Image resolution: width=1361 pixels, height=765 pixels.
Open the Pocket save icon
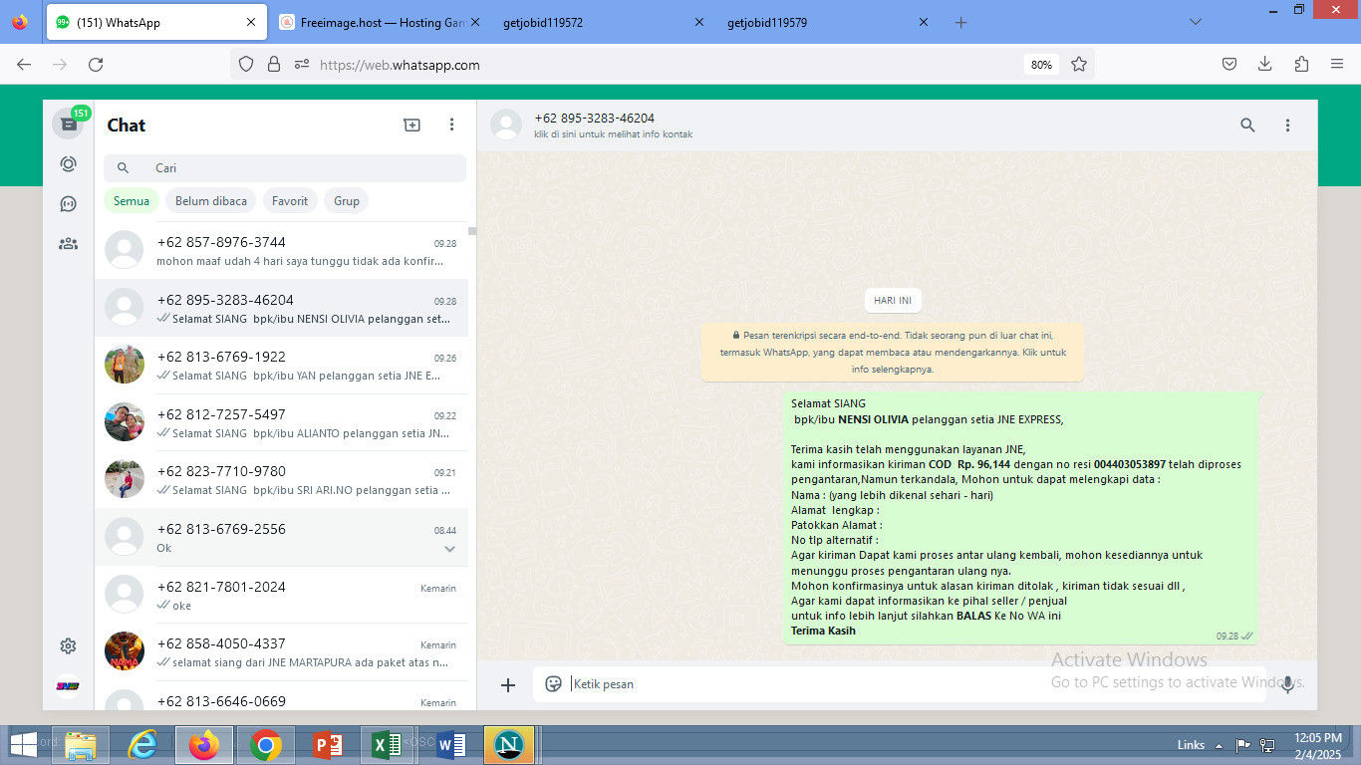[x=1229, y=65]
